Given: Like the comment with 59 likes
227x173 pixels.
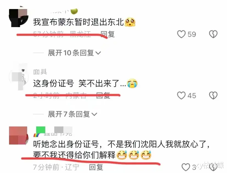Looking at the screenshot, I should (x=181, y=34).
